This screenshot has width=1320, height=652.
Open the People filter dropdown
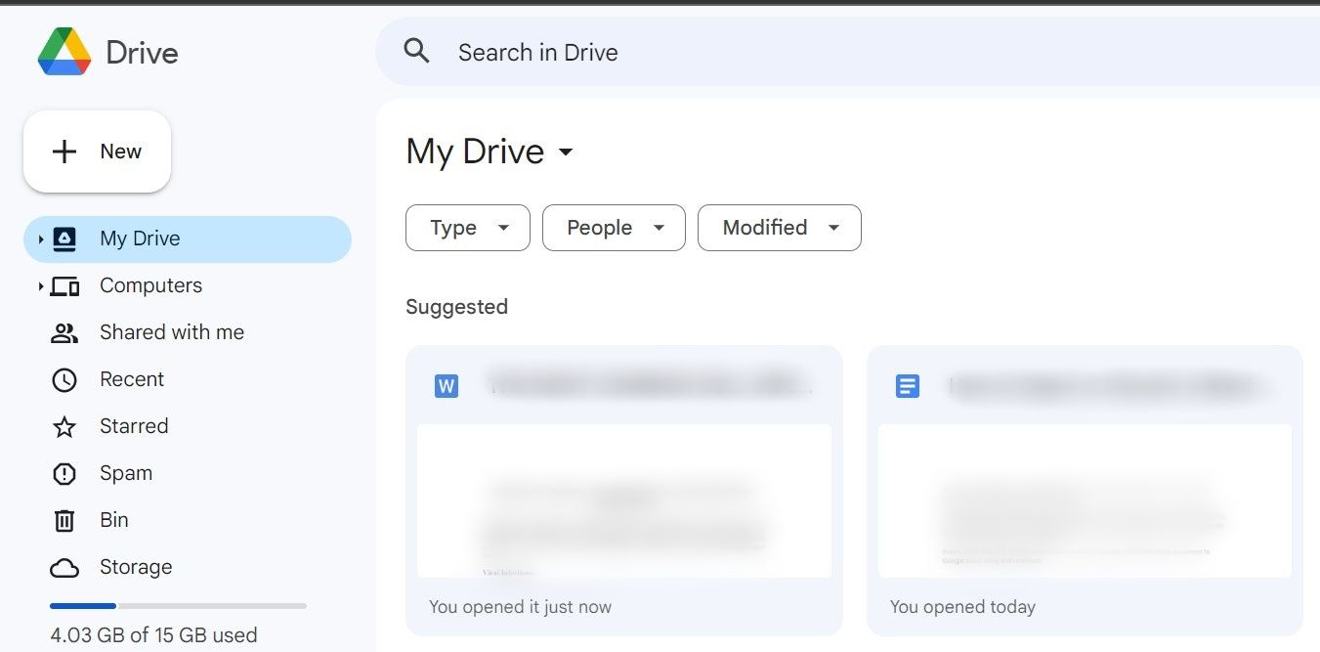click(614, 227)
